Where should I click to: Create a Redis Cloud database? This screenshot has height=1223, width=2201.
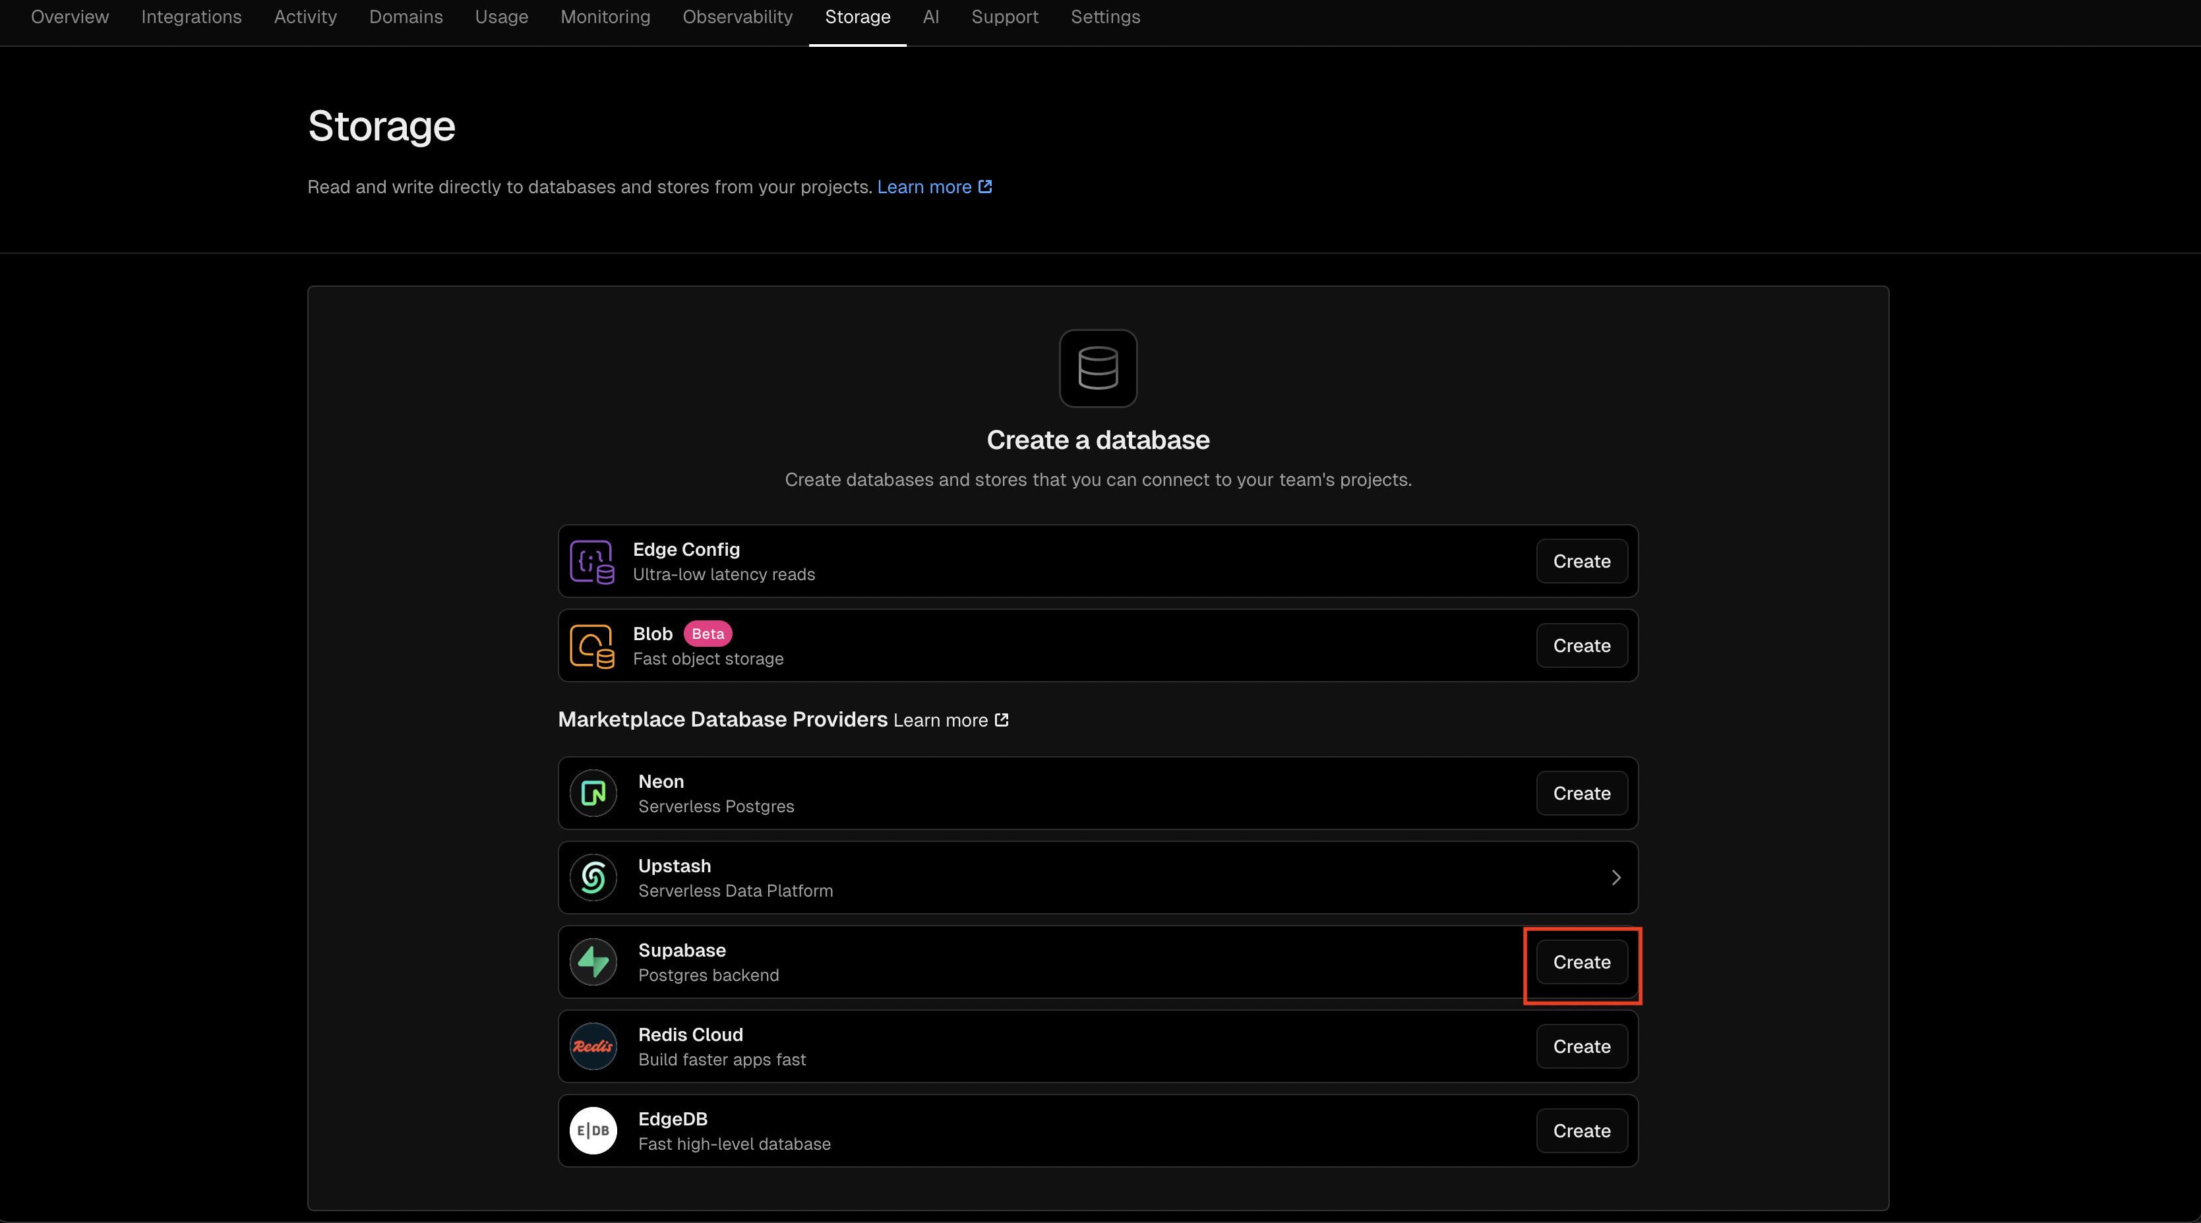coord(1582,1046)
